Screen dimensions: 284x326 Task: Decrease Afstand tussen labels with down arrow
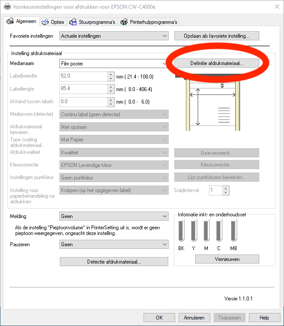click(x=111, y=104)
